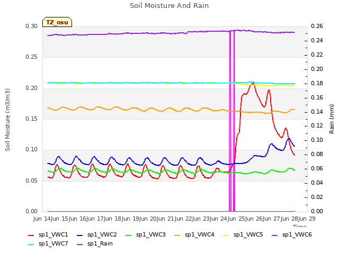Click the Soil Moisture (m3/m3) axis label

(x=7, y=120)
